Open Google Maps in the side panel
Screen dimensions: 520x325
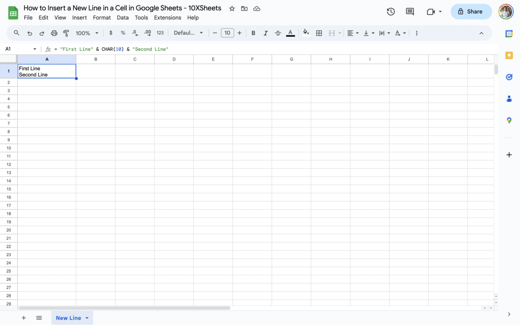point(509,120)
